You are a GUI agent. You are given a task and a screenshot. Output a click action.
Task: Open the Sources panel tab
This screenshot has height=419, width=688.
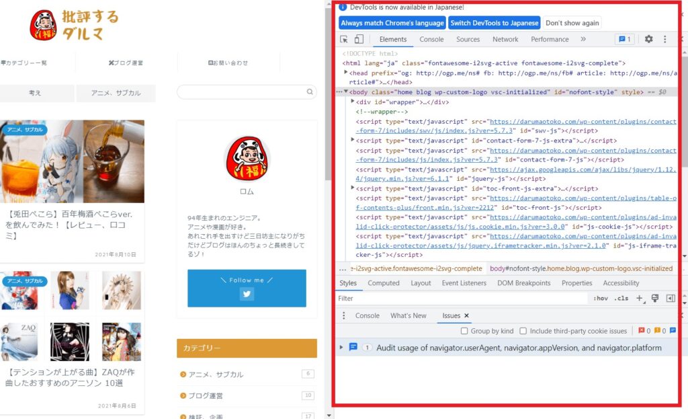(468, 39)
